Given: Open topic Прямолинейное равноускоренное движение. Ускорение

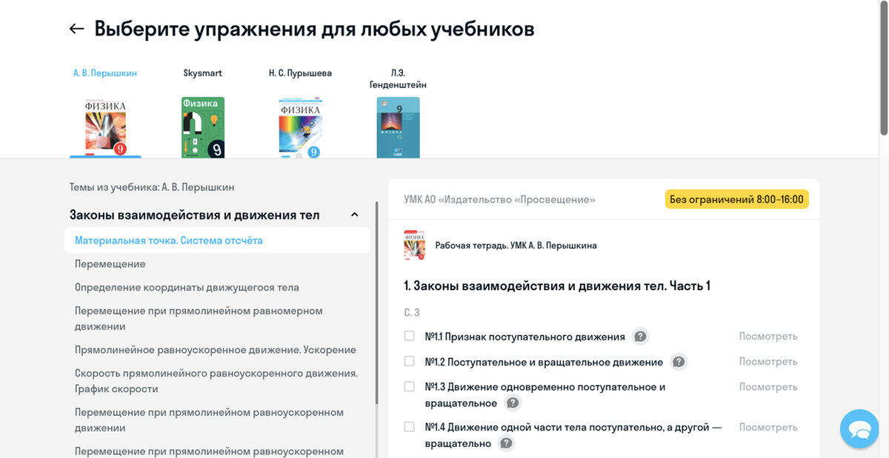Looking at the screenshot, I should point(217,350).
